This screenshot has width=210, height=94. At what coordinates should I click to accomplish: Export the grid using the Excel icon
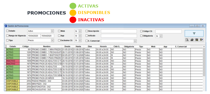coord(197,40)
